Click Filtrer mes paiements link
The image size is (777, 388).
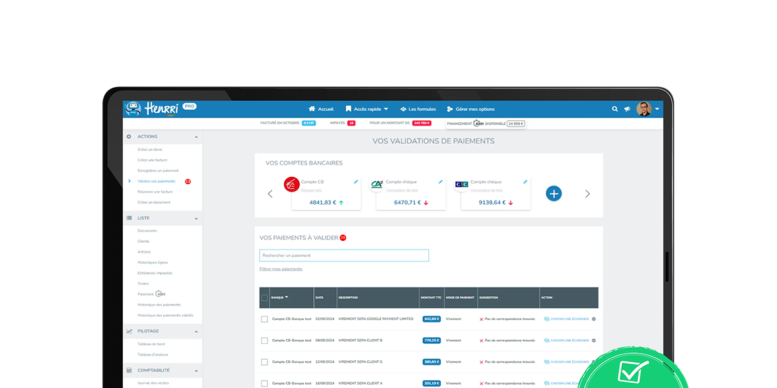coord(281,269)
